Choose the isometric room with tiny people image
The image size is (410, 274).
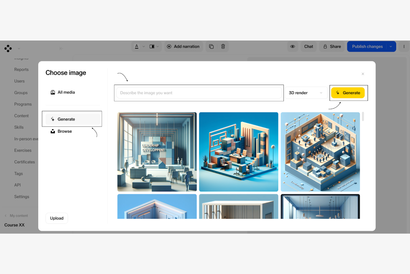coord(320,152)
